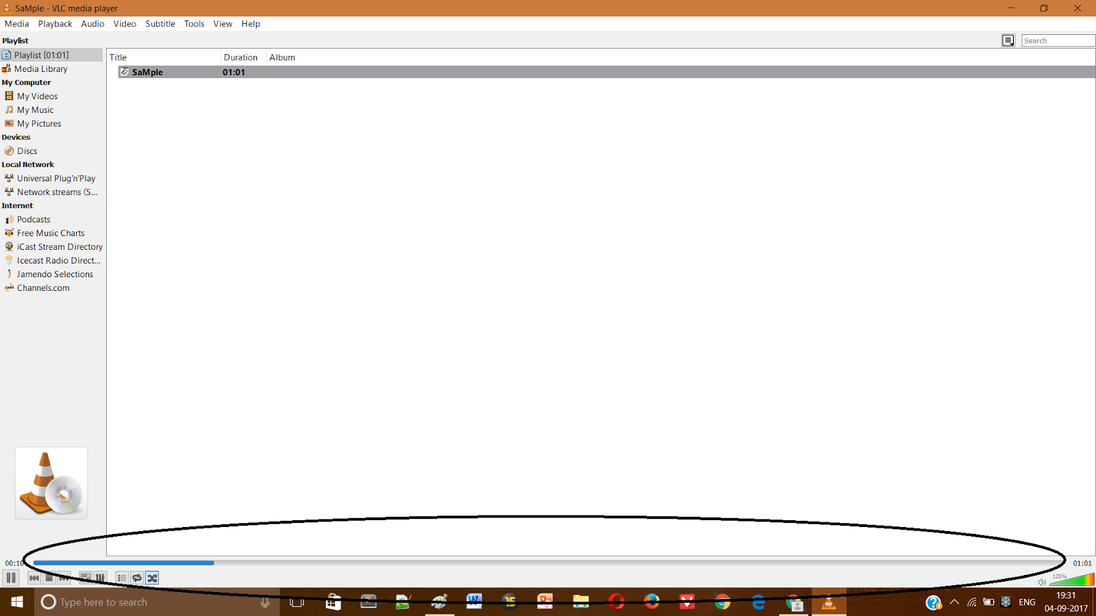
Task: Focus the playlist Search field
Action: 1058,40
